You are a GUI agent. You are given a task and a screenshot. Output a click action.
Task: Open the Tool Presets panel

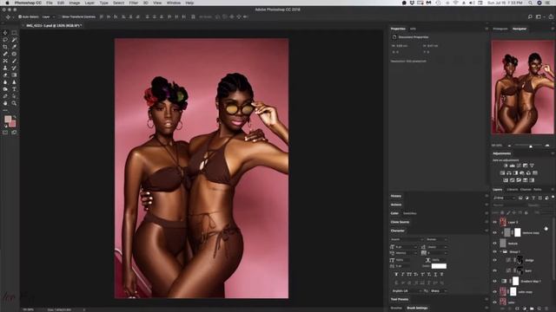click(400, 299)
